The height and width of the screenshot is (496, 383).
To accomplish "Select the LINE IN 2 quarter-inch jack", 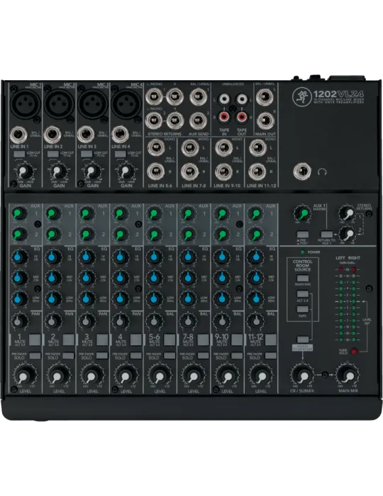I will pyautogui.click(x=52, y=135).
